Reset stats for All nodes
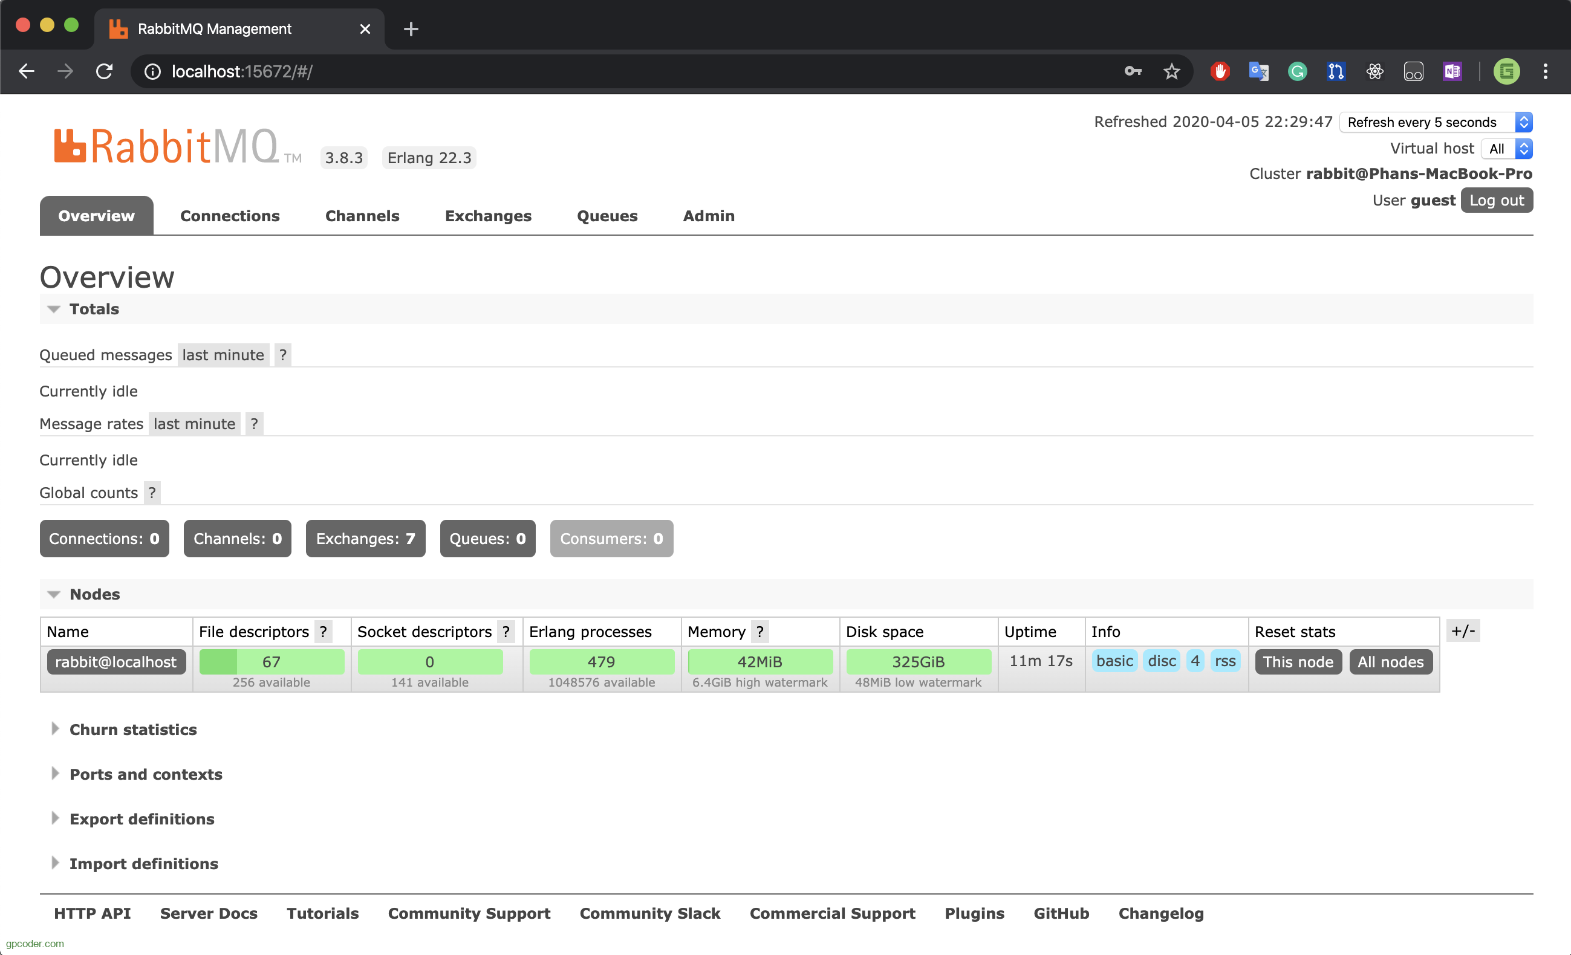 pos(1391,661)
